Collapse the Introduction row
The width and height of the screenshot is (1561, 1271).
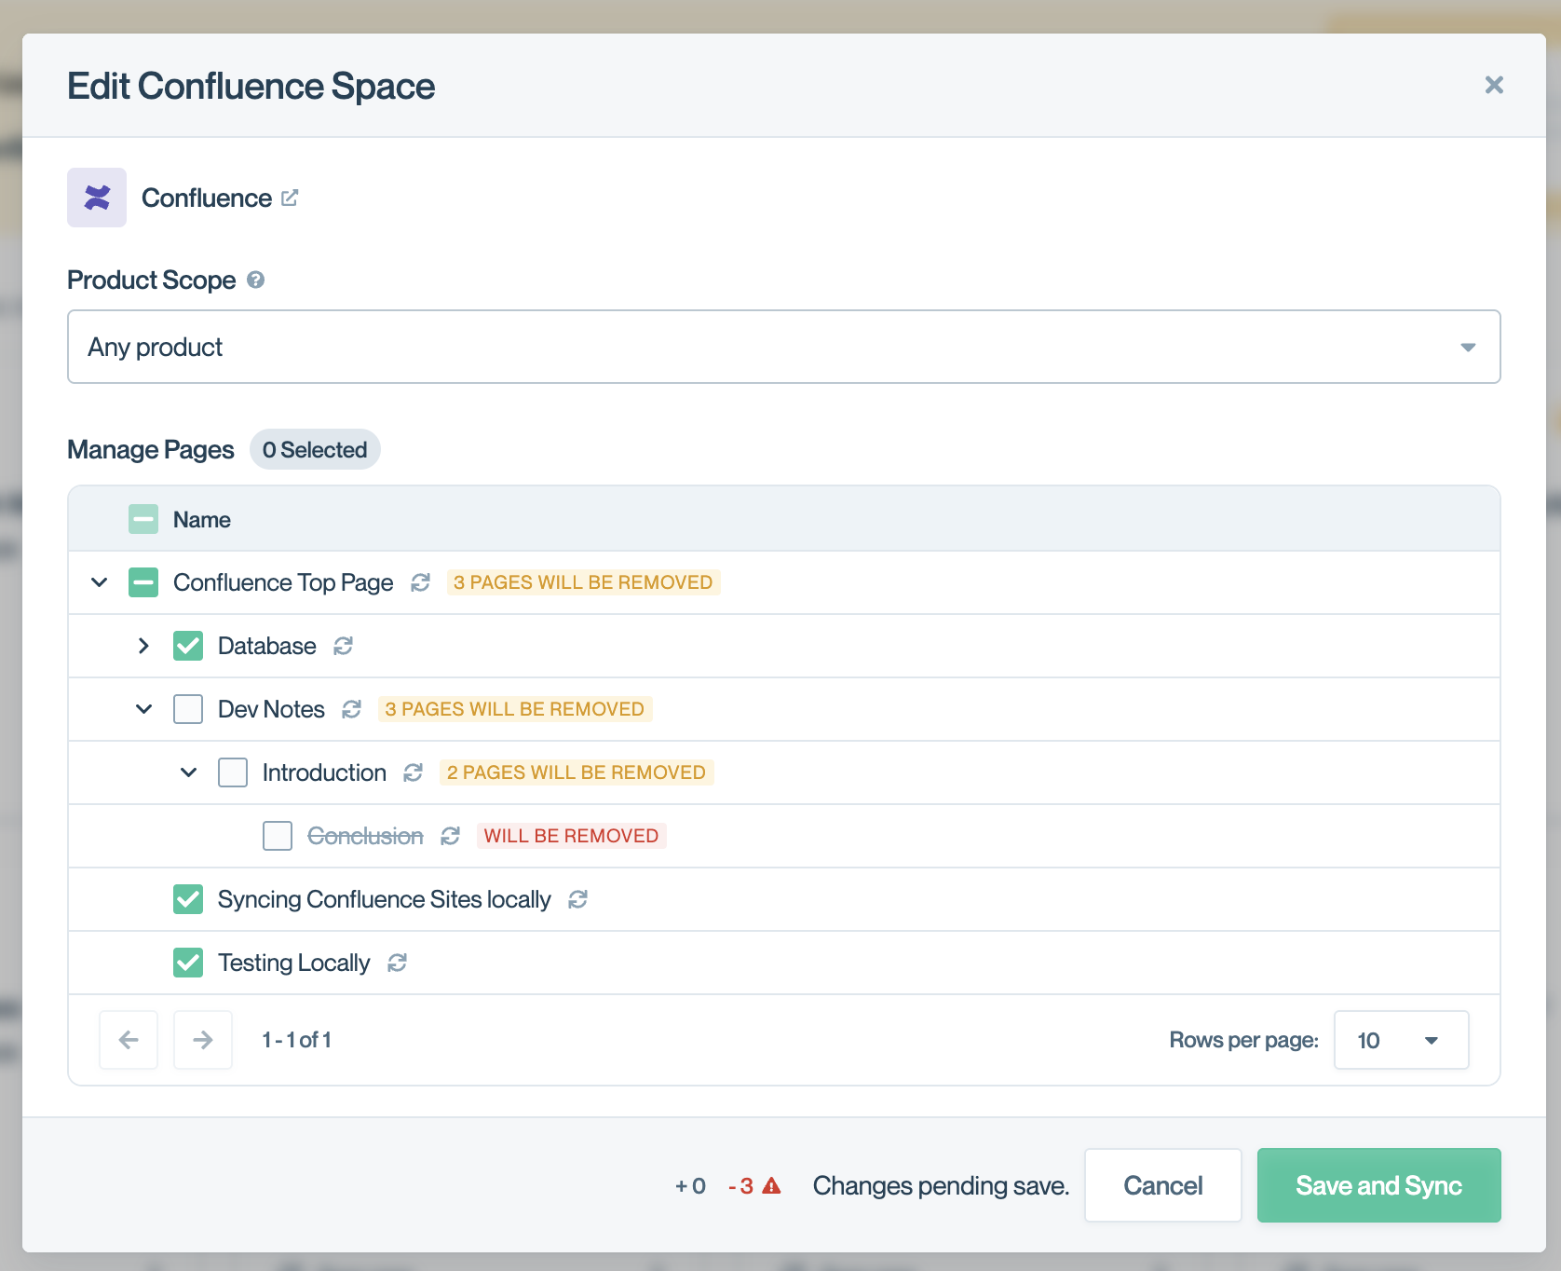[x=188, y=772]
